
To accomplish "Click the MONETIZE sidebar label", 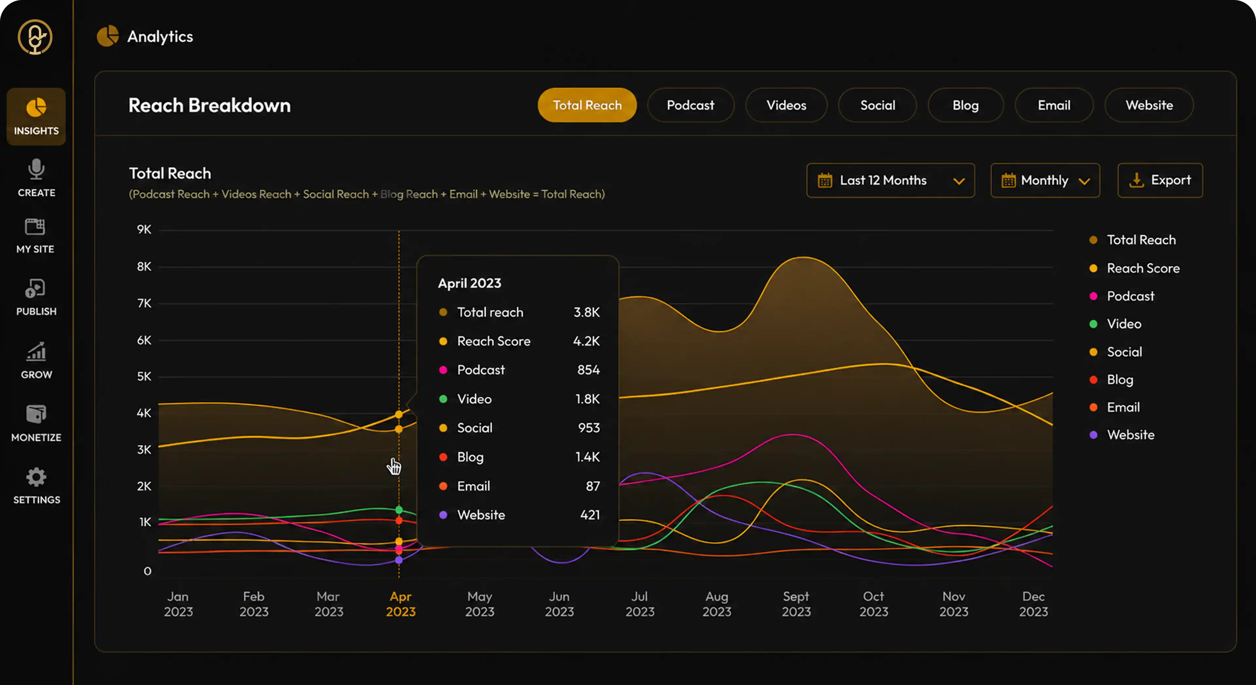I will (x=37, y=437).
